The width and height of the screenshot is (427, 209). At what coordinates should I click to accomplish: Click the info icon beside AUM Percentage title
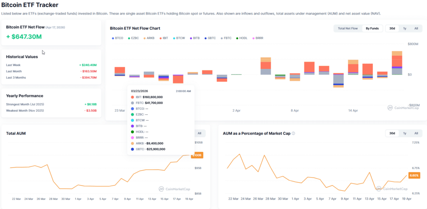coord(294,133)
